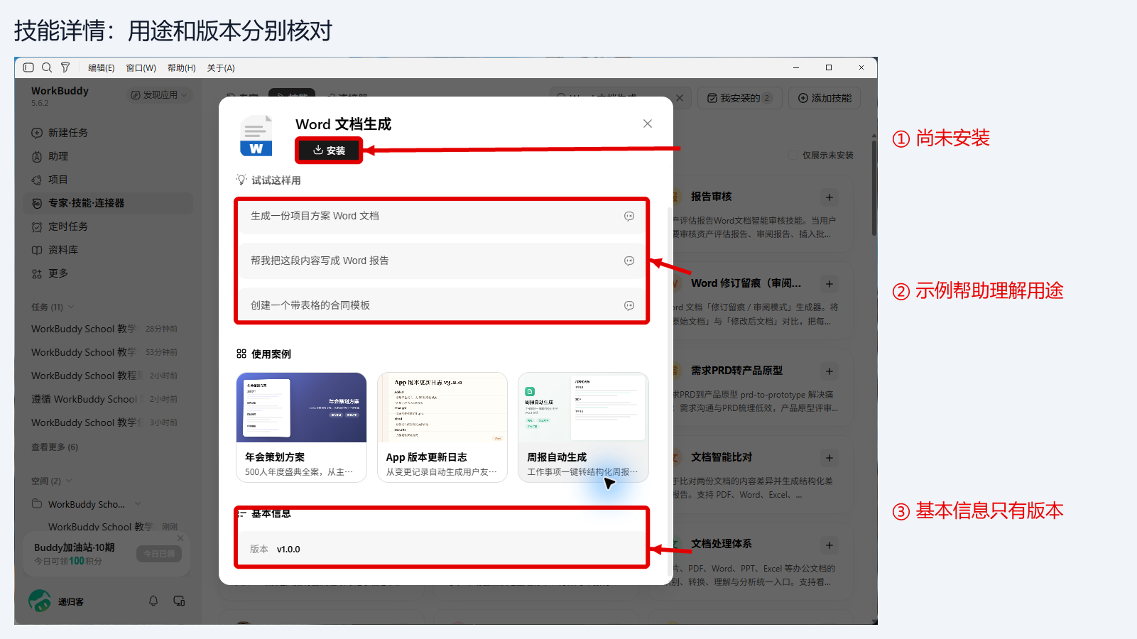Open notifications via the bell icon

tap(153, 601)
